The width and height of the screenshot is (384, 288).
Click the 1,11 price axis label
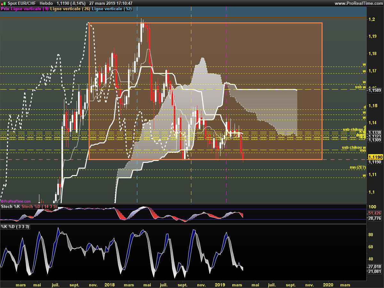(372, 175)
